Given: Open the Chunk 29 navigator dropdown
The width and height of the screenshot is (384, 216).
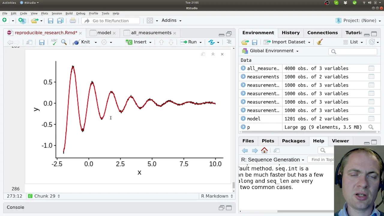Looking at the screenshot, I should [x=44, y=196].
